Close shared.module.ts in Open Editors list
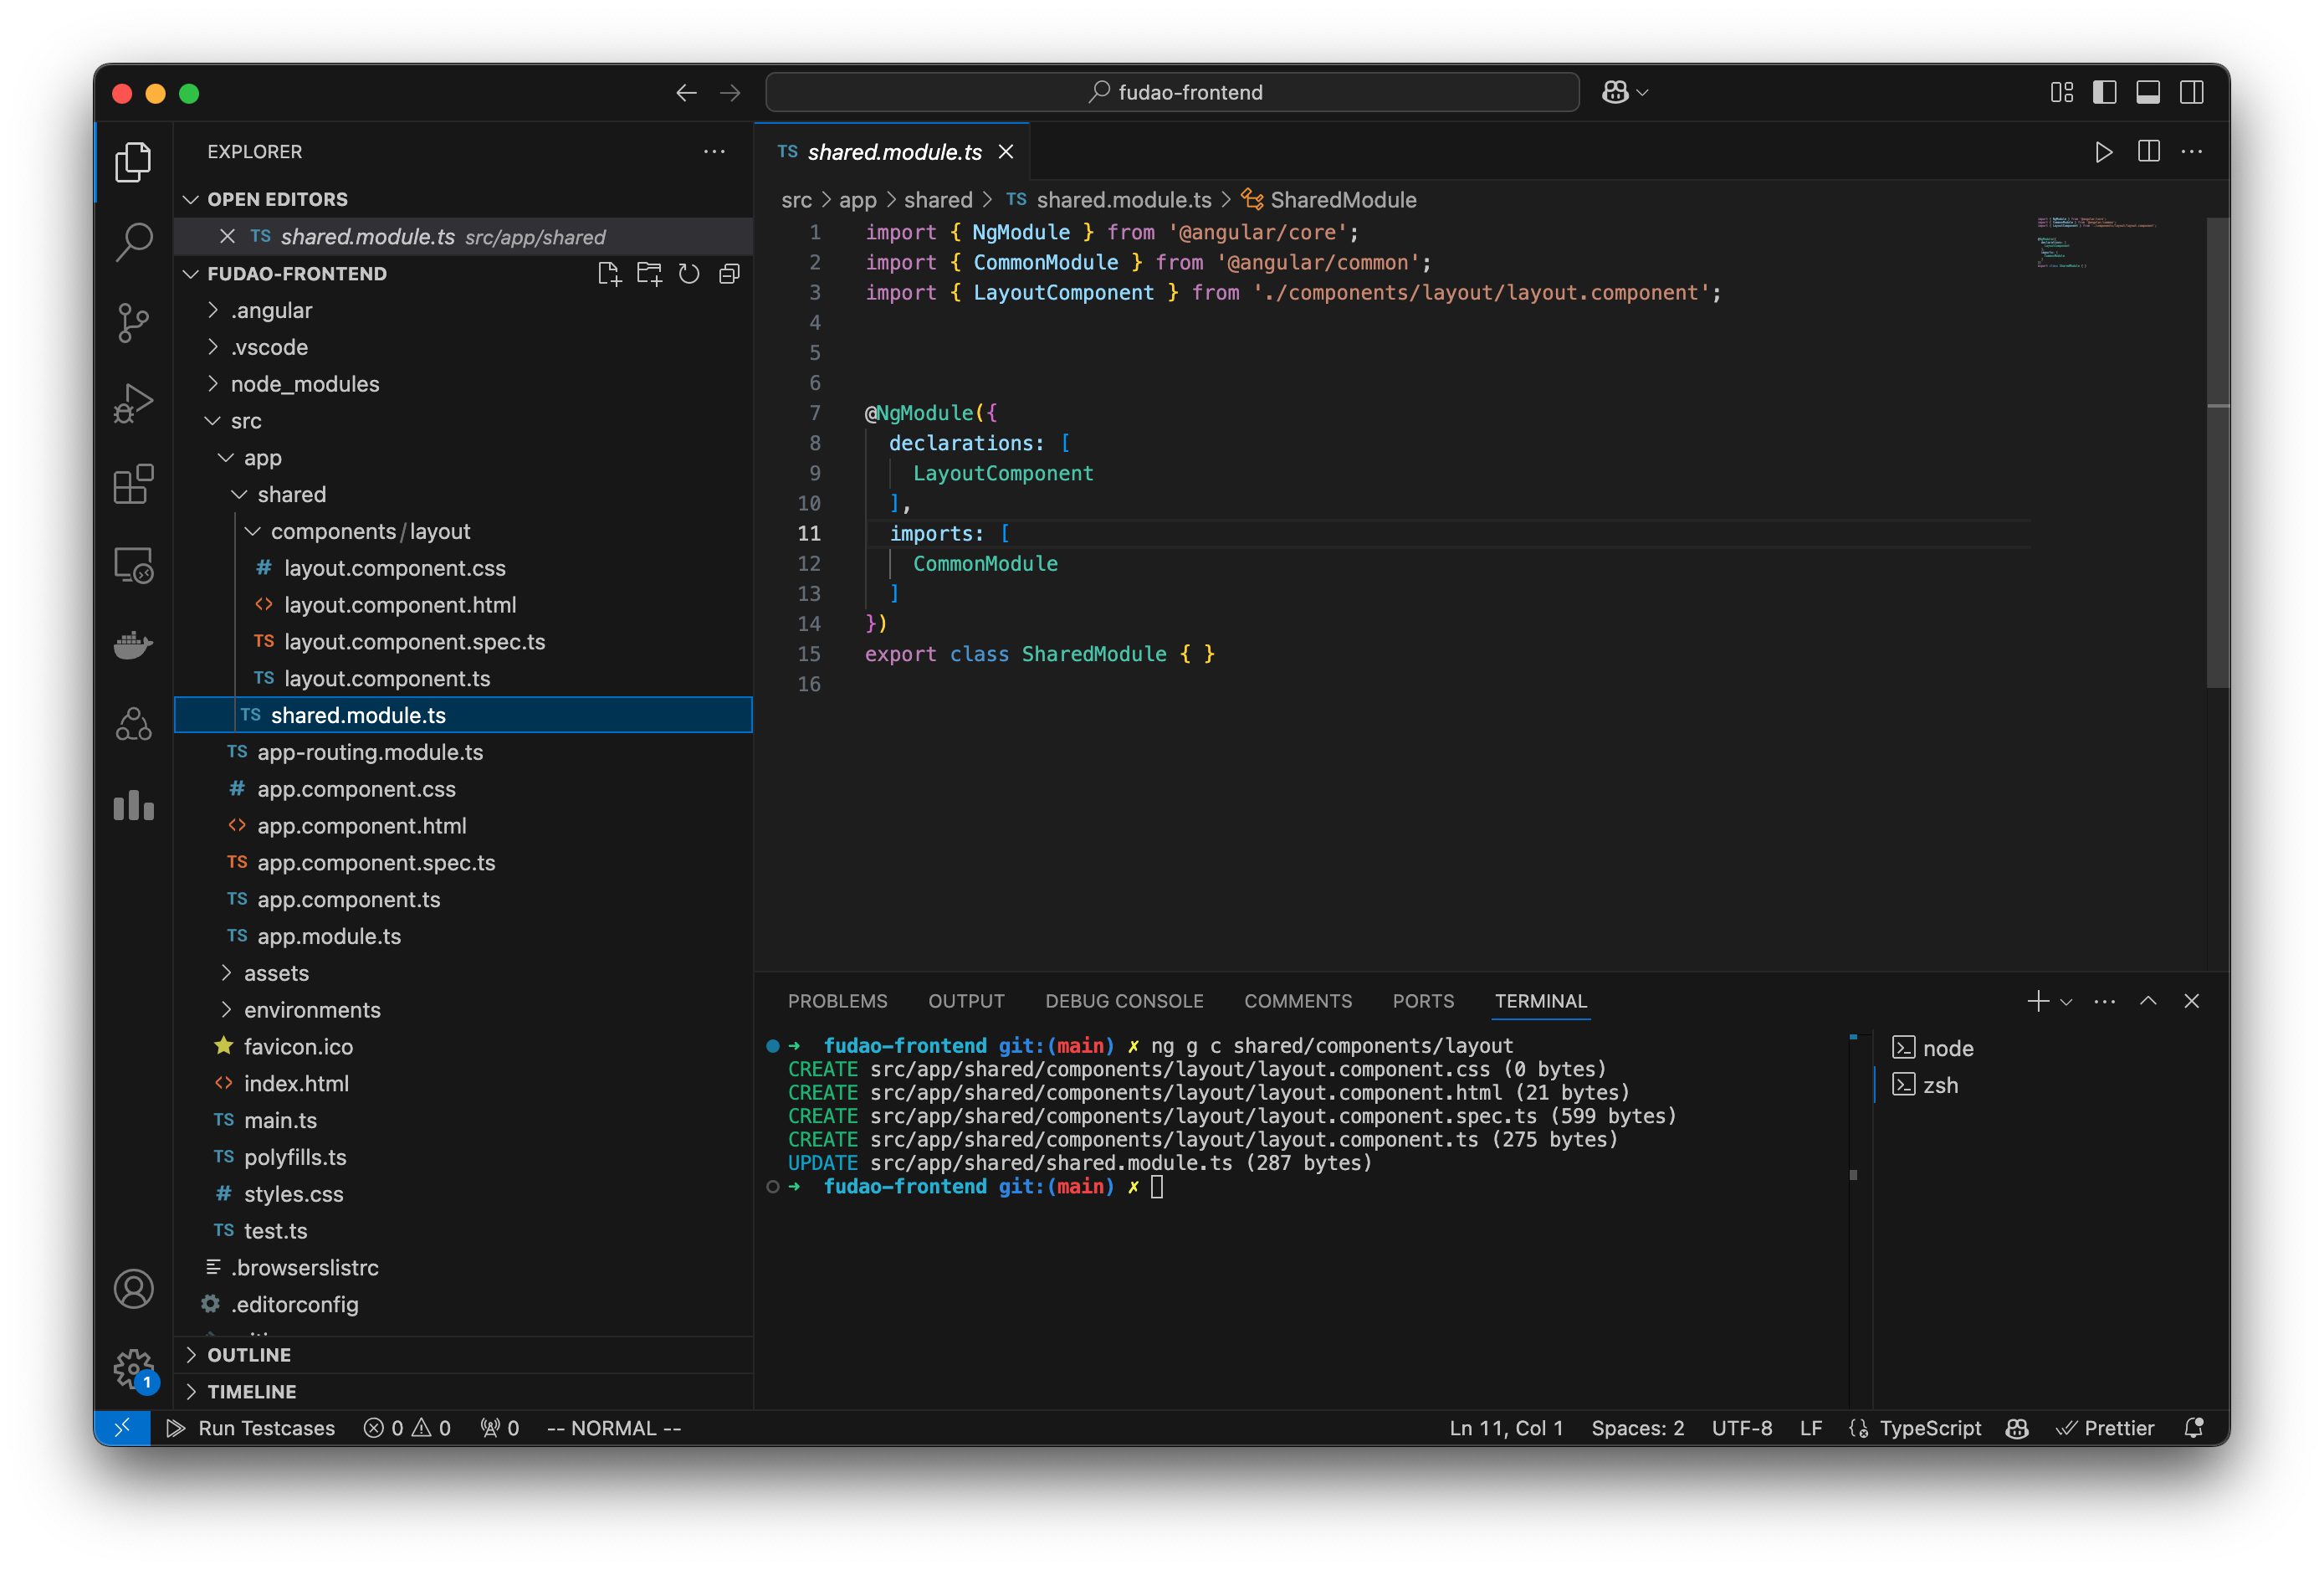The height and width of the screenshot is (1570, 2324). pyautogui.click(x=227, y=236)
